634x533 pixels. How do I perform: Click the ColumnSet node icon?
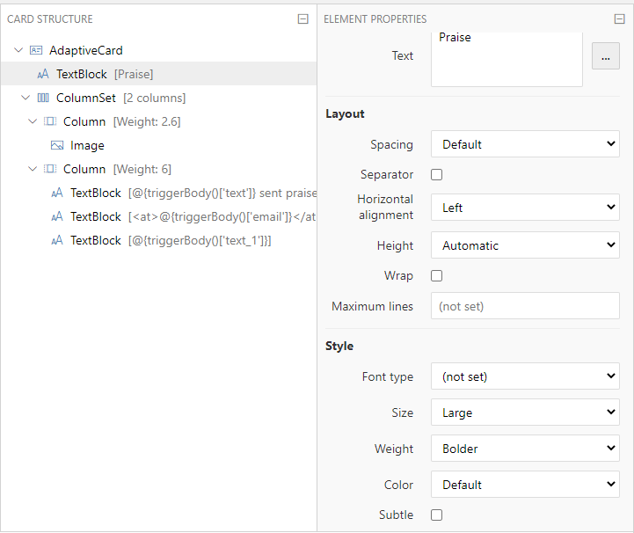[43, 99]
